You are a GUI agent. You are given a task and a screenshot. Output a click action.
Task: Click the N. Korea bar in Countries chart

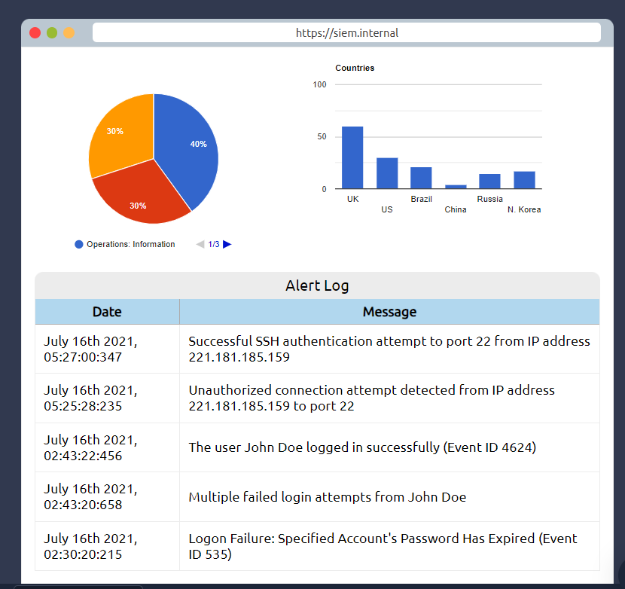tap(524, 180)
